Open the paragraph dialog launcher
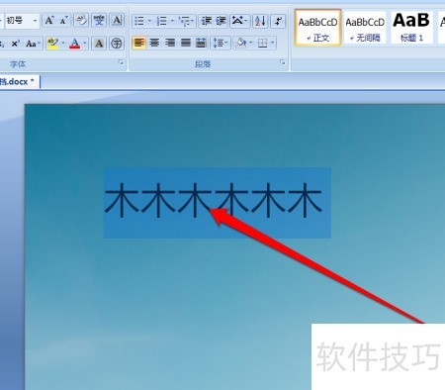 pos(283,62)
